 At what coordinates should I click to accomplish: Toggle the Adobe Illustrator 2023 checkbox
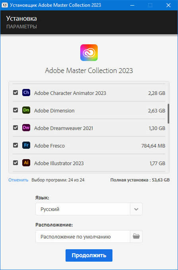(15, 163)
